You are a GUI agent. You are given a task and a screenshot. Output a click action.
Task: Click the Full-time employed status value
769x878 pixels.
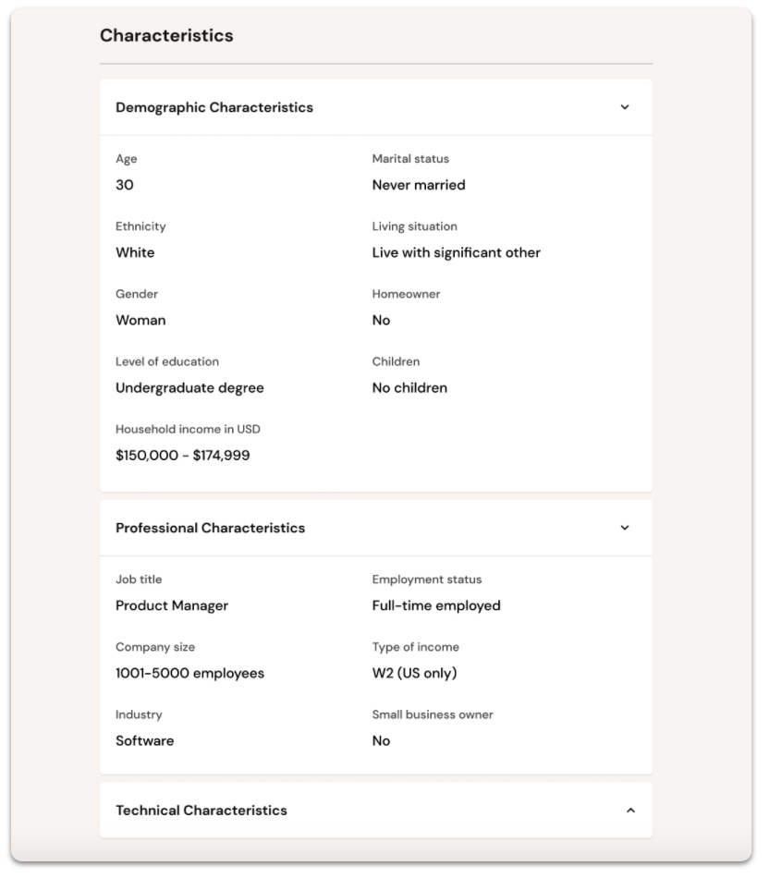(436, 606)
